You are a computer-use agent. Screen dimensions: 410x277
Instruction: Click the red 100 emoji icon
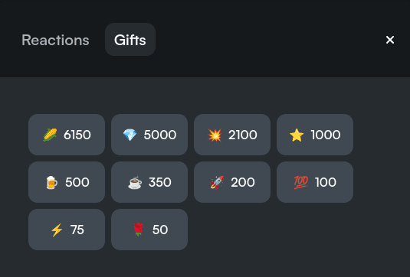(300, 182)
